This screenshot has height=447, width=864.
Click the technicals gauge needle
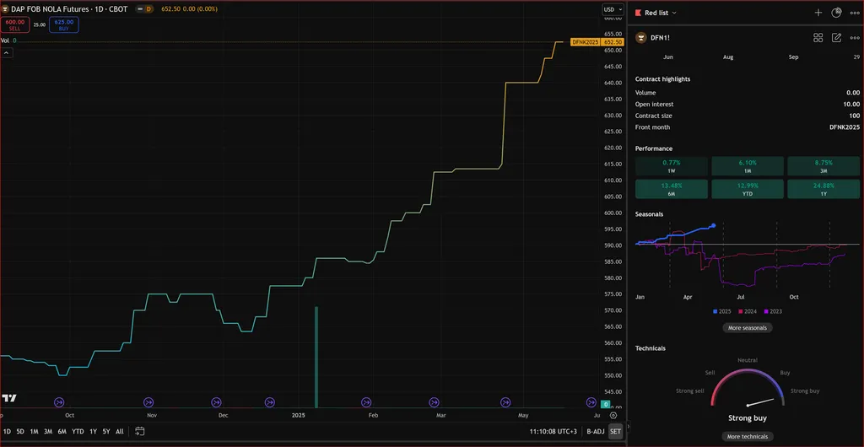point(760,403)
